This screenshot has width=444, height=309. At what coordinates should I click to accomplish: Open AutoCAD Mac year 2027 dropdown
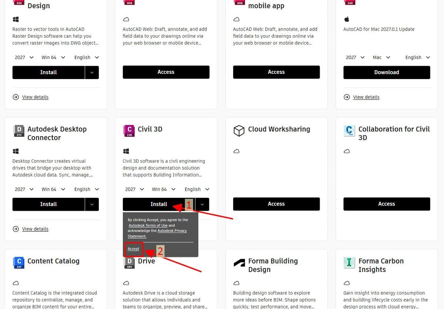pyautogui.click(x=355, y=57)
